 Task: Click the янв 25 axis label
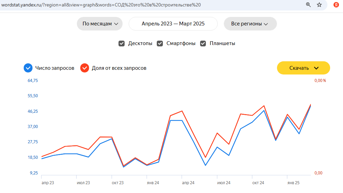tap(293, 183)
